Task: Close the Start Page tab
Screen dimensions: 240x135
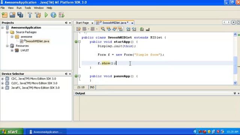Action: click(92, 23)
